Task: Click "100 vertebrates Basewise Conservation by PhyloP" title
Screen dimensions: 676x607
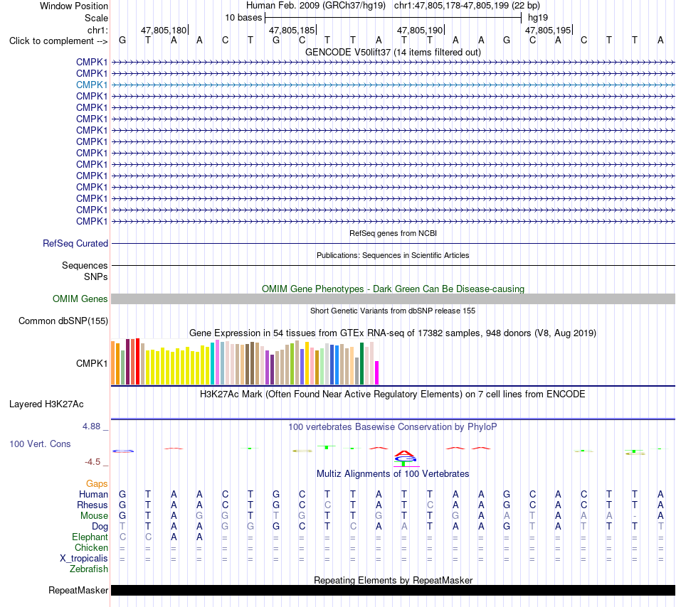Action: tap(394, 426)
